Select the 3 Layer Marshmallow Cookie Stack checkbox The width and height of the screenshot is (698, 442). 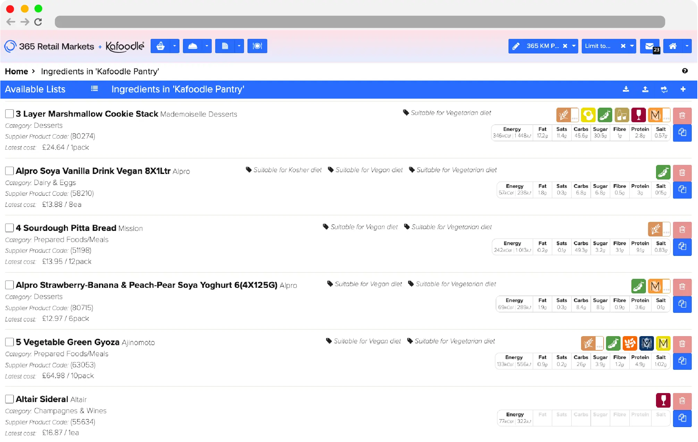coord(9,114)
